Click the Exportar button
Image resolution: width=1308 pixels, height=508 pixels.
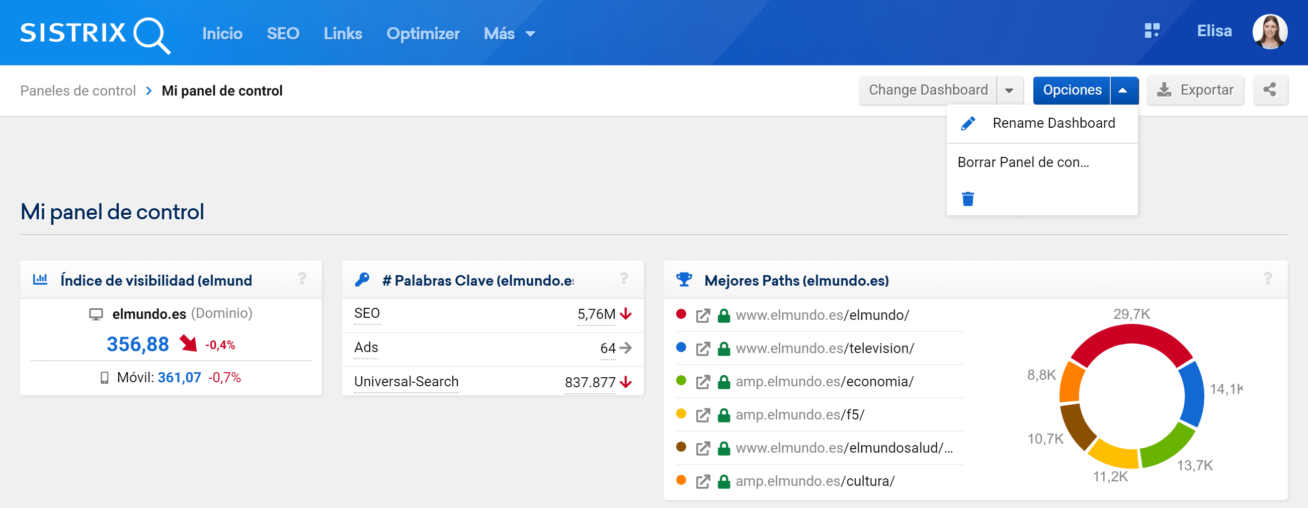tap(1195, 91)
